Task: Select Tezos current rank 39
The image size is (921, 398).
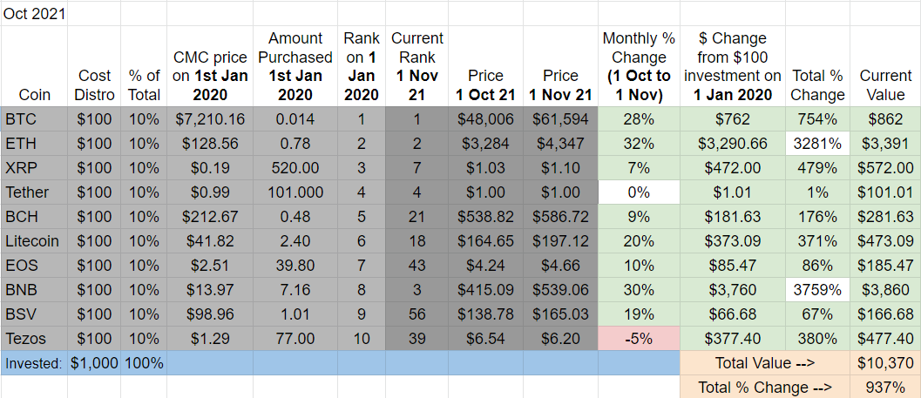Action: (x=417, y=339)
